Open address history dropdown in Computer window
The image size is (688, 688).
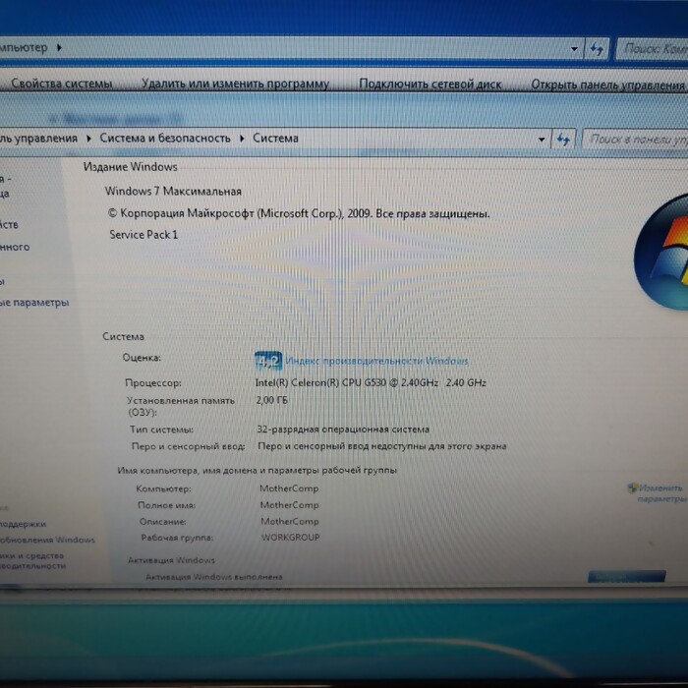[x=574, y=49]
